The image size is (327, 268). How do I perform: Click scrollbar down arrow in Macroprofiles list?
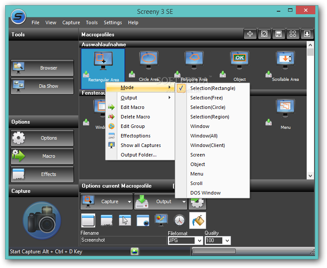point(310,175)
